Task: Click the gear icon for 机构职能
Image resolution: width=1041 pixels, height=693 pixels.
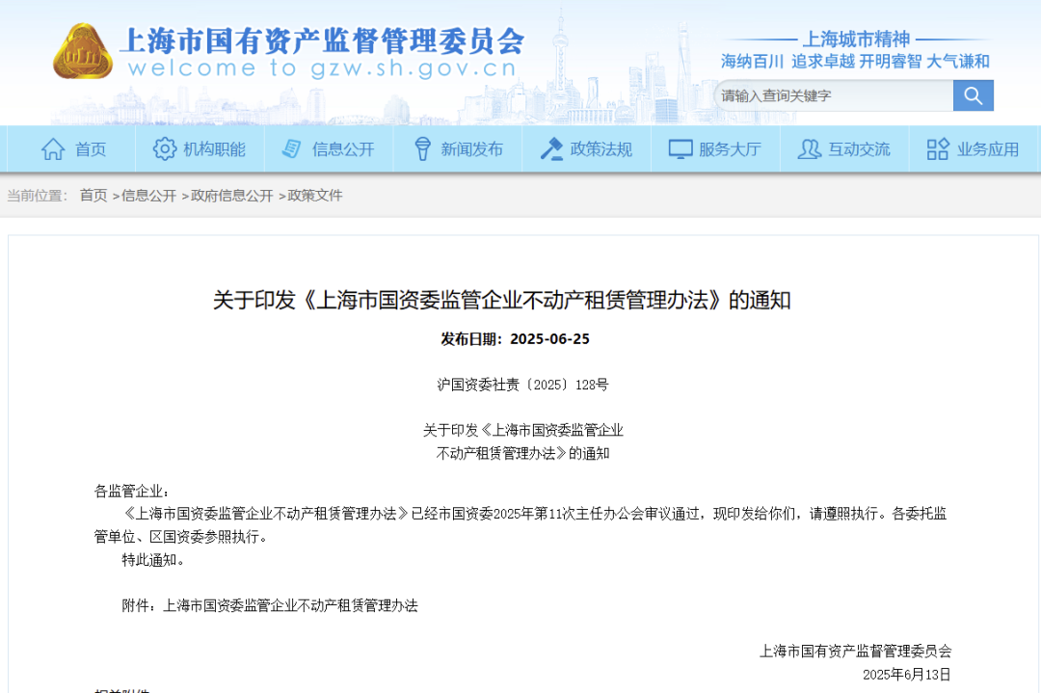Action: click(x=165, y=149)
